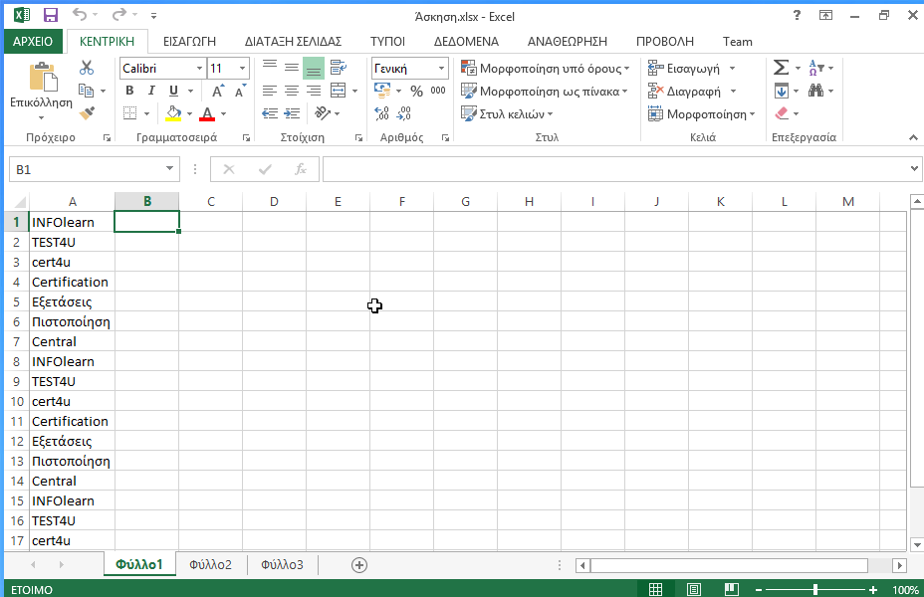Switch to the ΤΥΠΟΙ ribbon tab
The image size is (924, 597).
pyautogui.click(x=387, y=41)
